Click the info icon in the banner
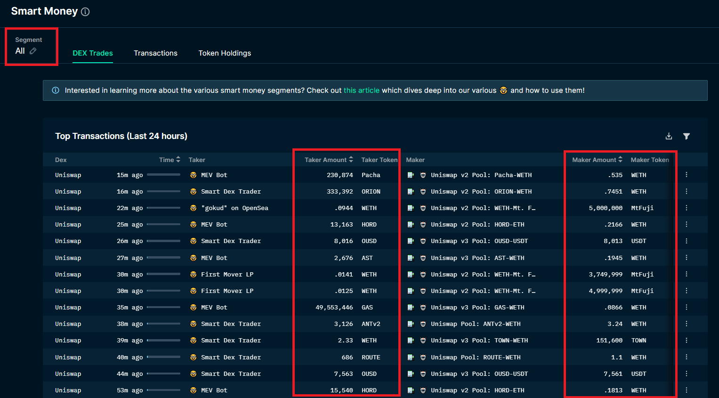 click(56, 90)
